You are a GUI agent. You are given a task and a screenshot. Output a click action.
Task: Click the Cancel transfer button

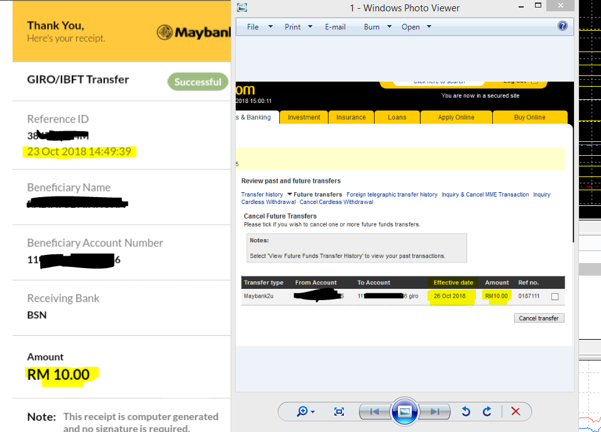click(539, 318)
